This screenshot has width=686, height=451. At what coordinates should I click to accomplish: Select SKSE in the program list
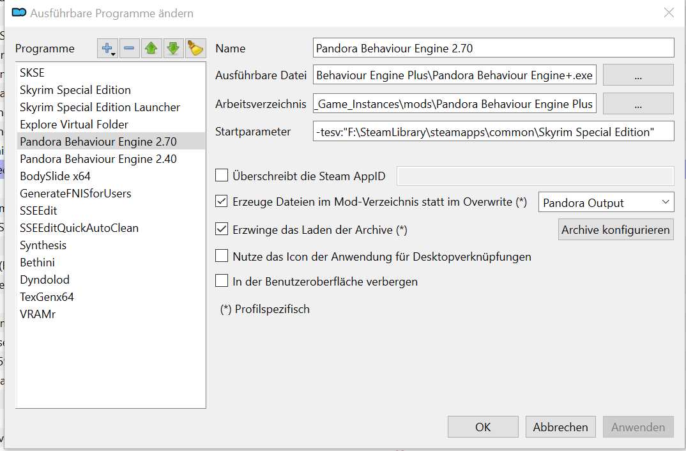point(111,73)
